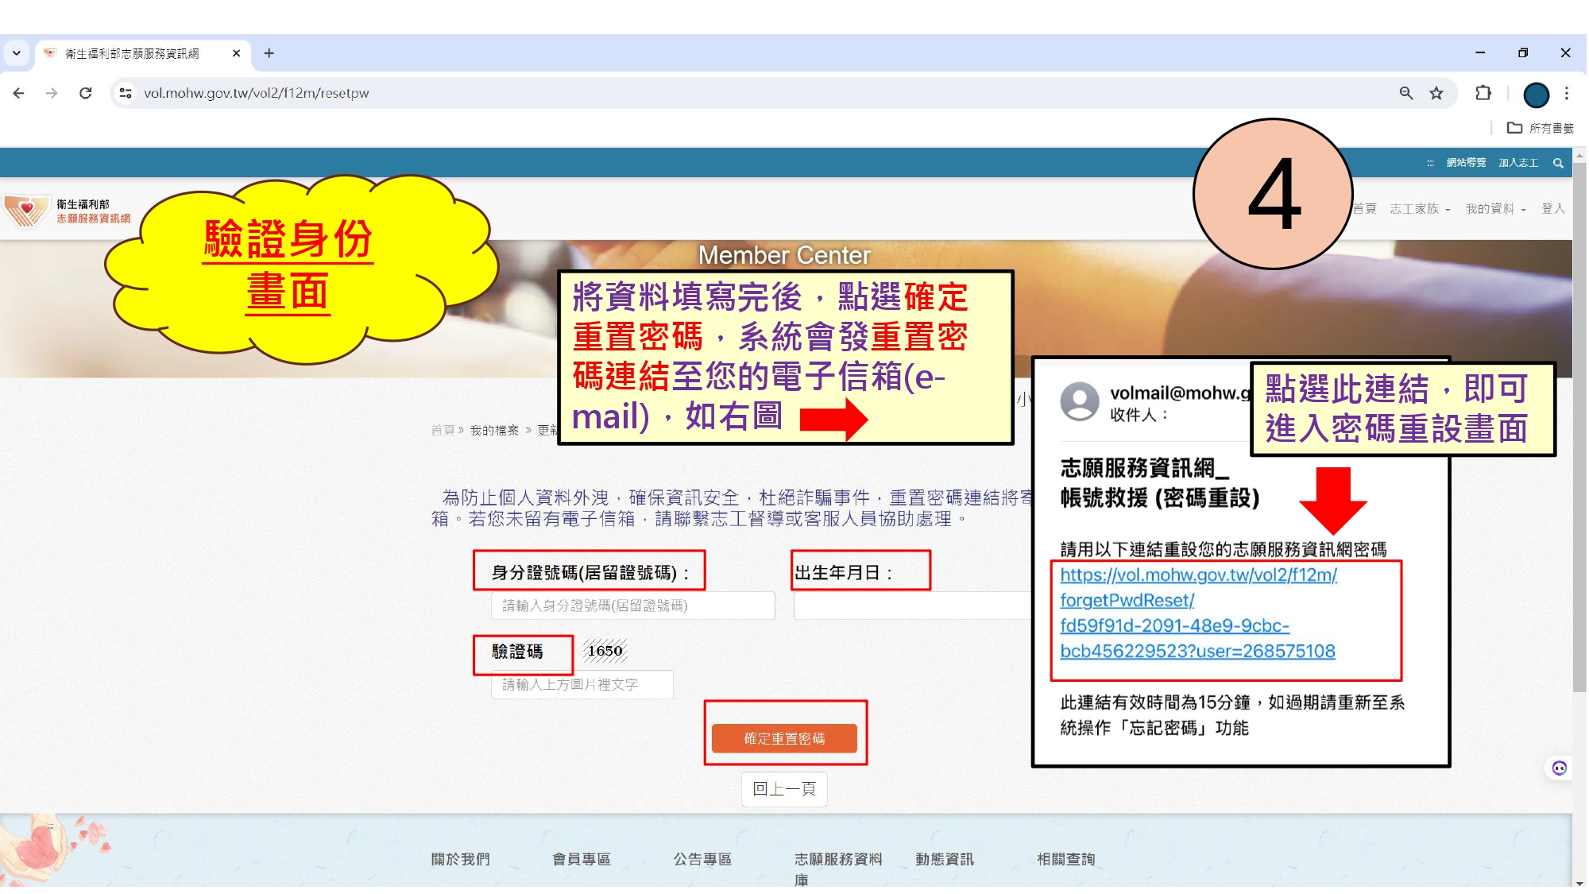The width and height of the screenshot is (1589, 894).
Task: Click the site search magnifier icon
Action: (x=1558, y=163)
